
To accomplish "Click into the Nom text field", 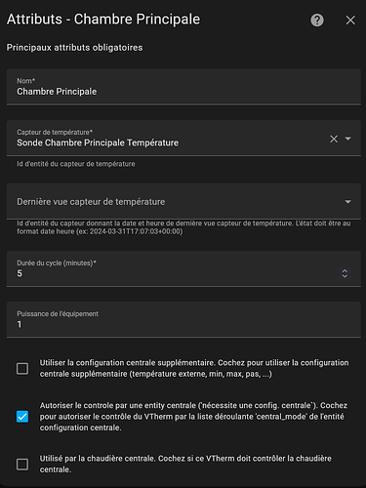I will [183, 87].
